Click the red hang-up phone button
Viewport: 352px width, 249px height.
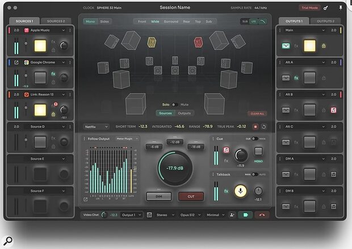pos(262,215)
